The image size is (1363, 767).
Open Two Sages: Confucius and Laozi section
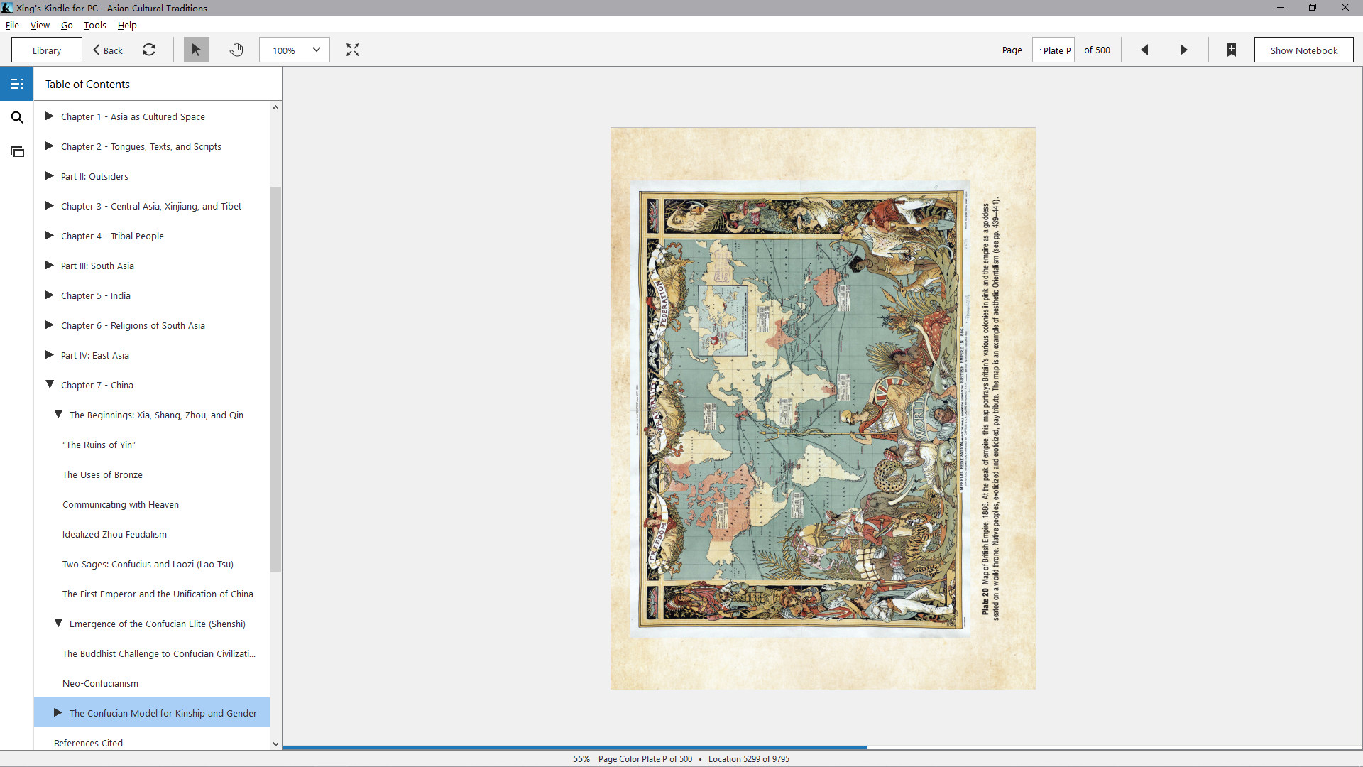148,564
